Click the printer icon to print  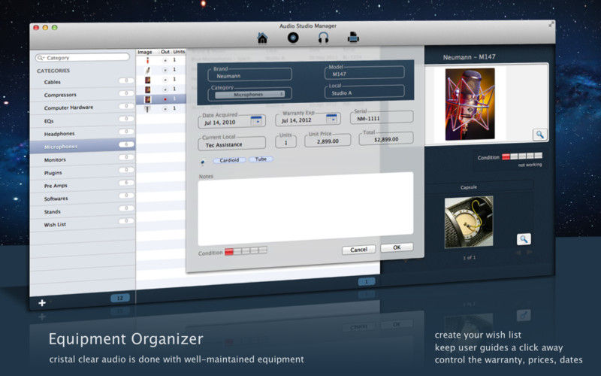point(353,38)
